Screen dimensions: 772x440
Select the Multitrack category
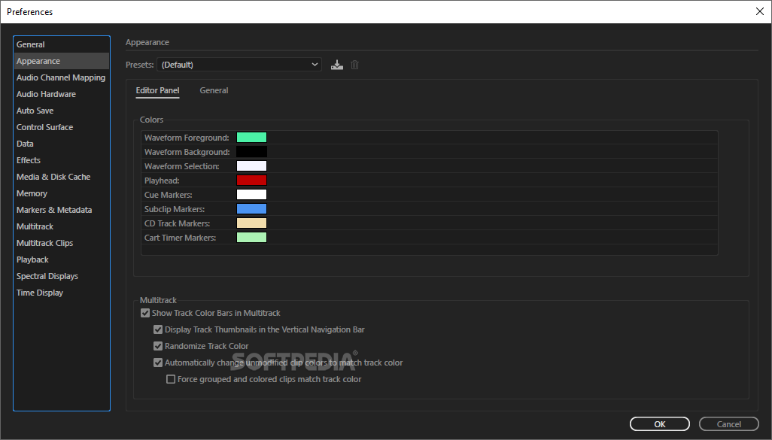(62, 226)
